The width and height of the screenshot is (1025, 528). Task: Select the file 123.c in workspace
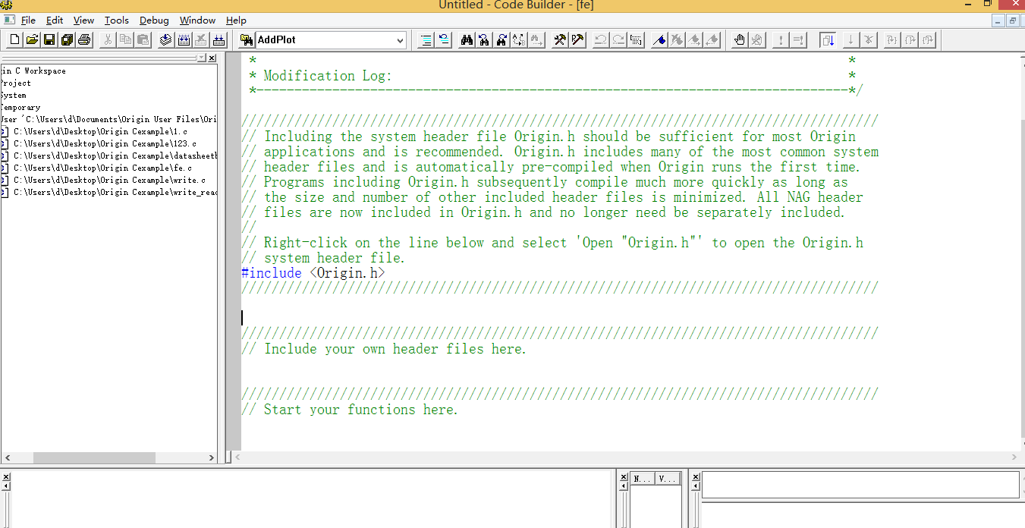tap(105, 143)
